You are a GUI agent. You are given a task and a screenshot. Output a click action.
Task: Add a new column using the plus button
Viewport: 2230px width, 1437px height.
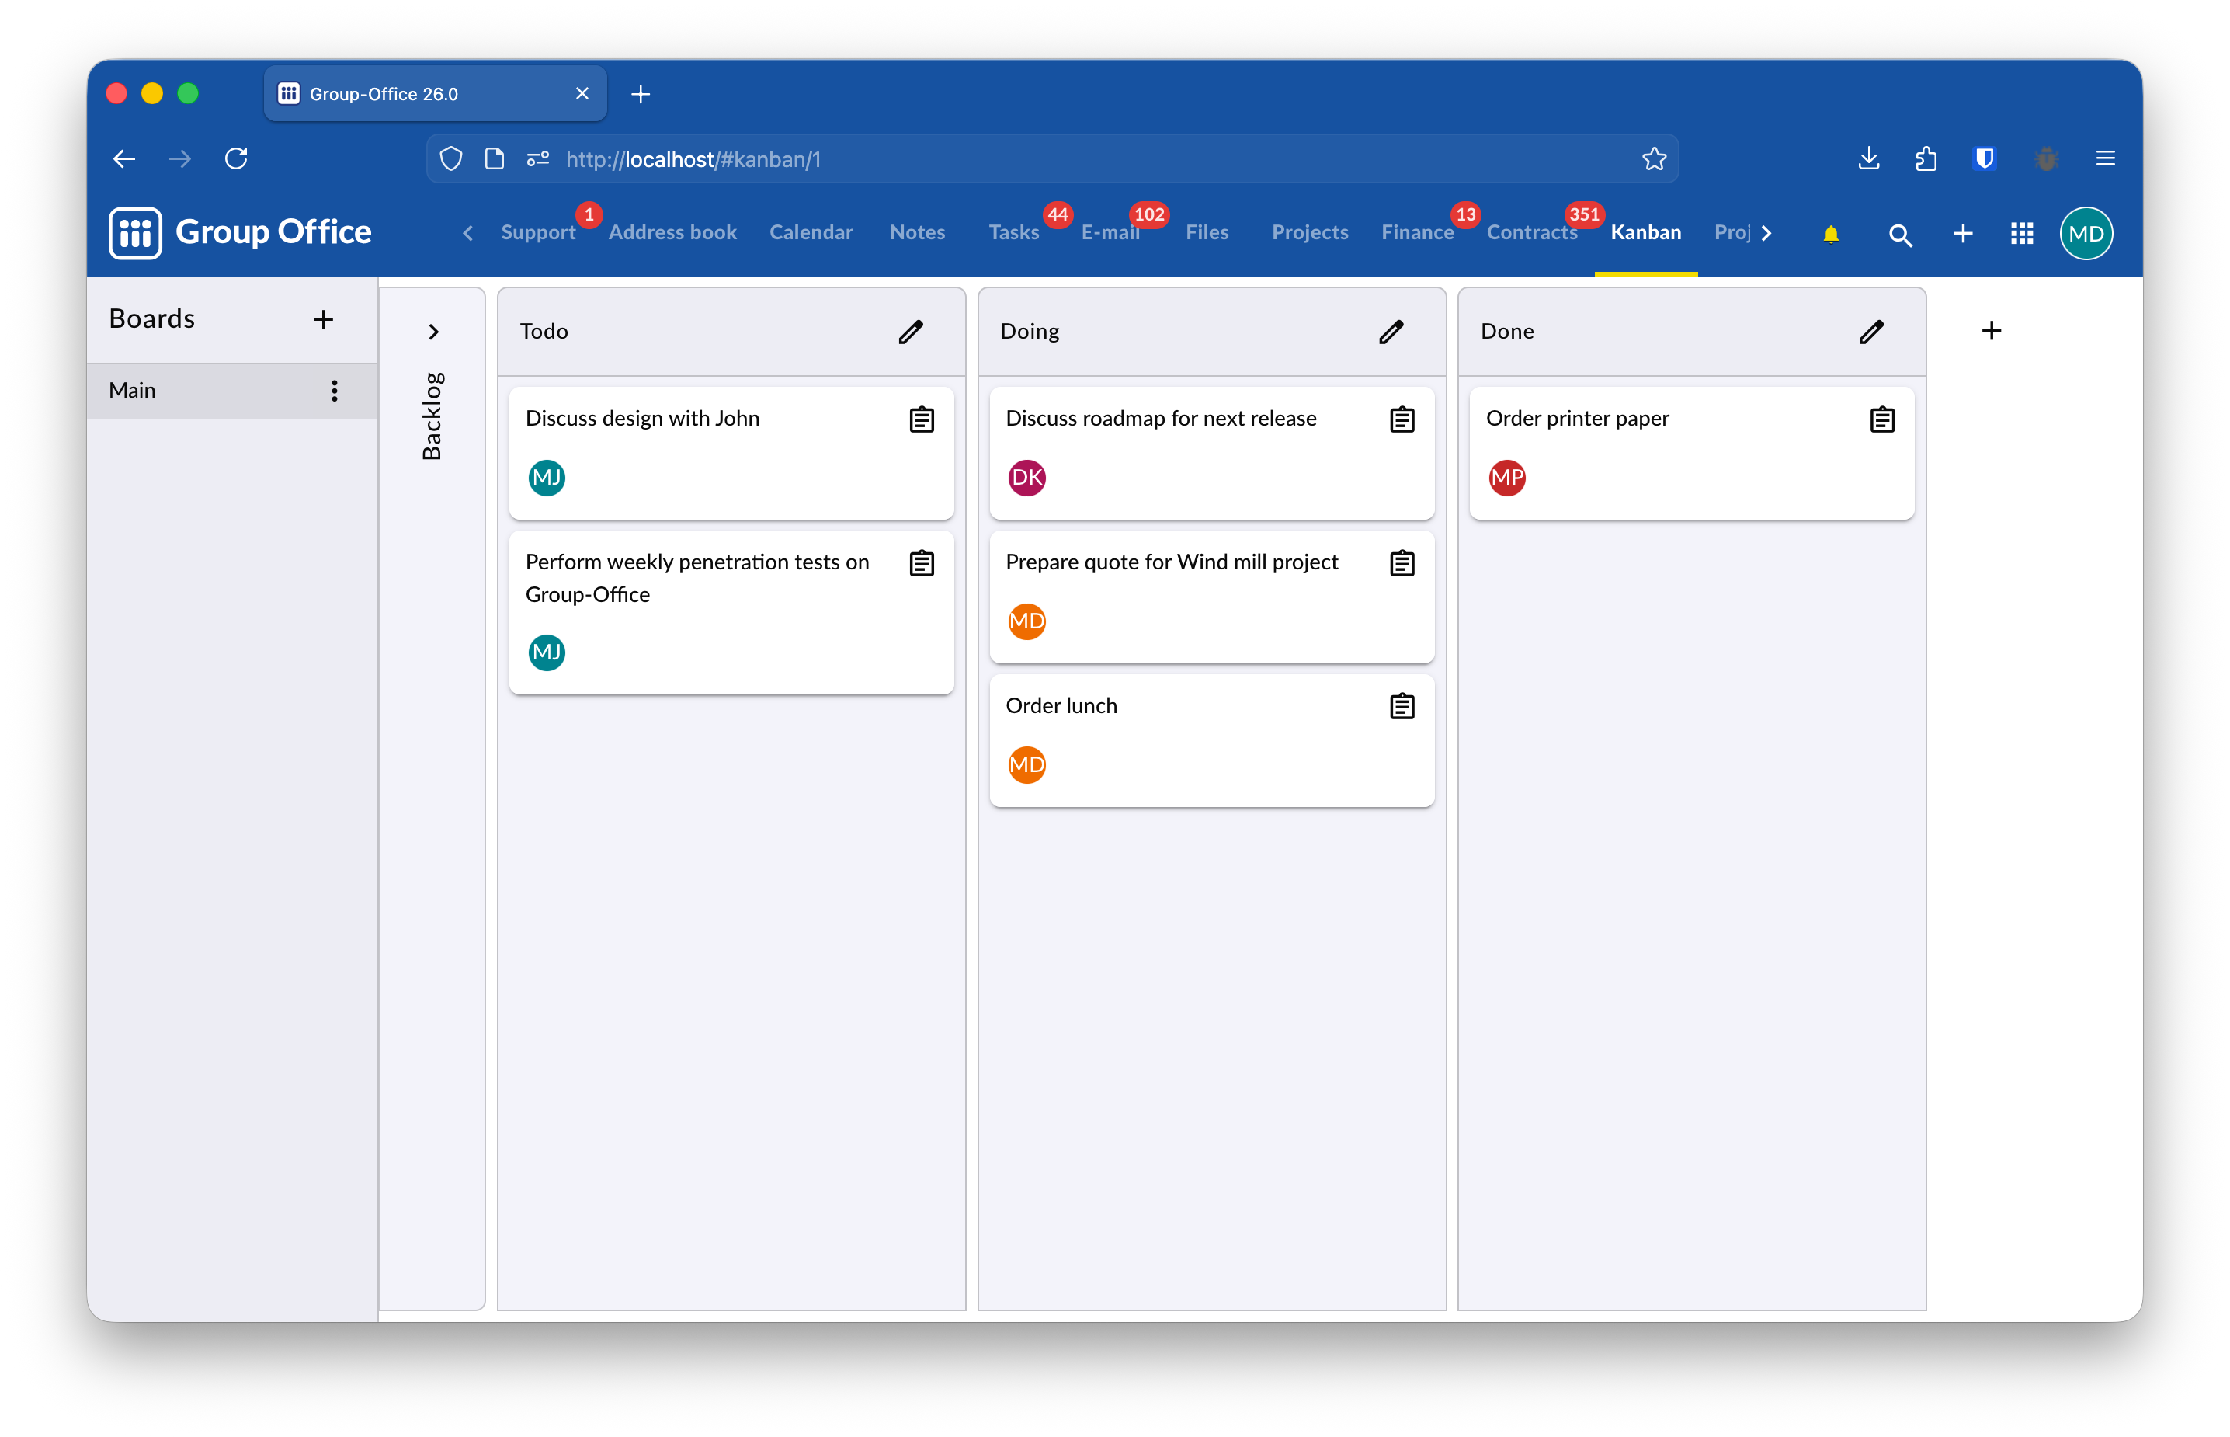1992,330
